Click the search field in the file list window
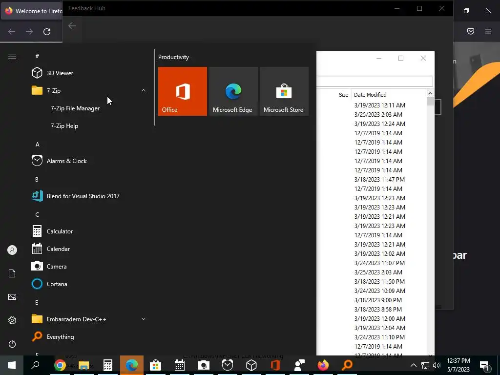Viewport: 500px width, 375px height. (375, 82)
